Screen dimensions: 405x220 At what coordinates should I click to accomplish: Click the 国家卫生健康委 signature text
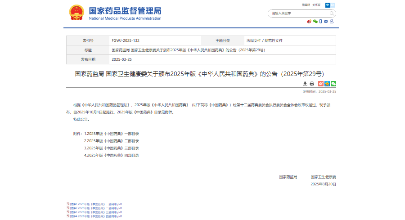[x=324, y=177]
